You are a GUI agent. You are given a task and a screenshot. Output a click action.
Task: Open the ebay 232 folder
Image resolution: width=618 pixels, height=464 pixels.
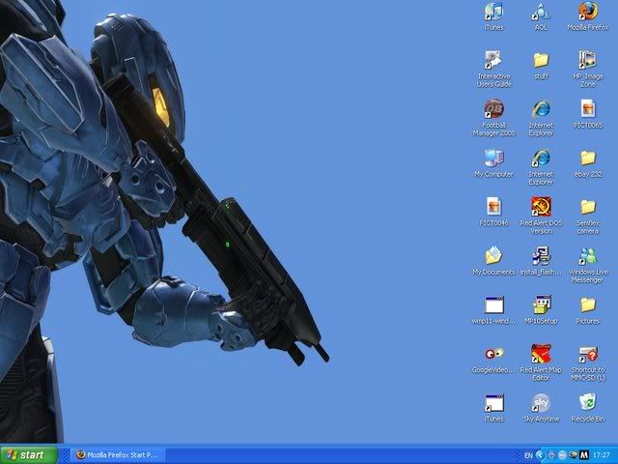click(588, 163)
